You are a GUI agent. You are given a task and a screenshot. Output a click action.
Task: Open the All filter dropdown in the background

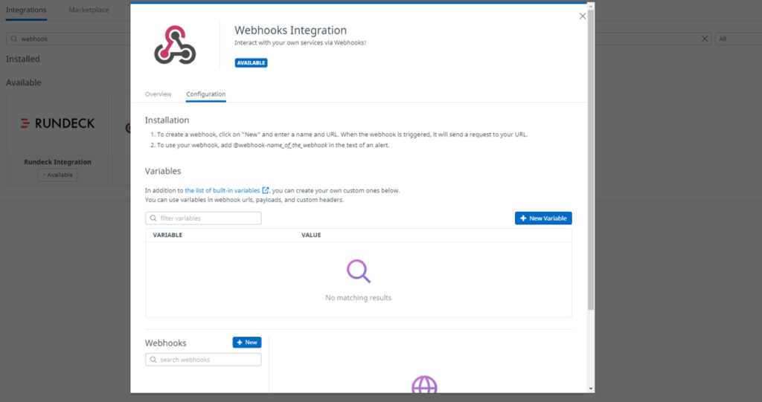(x=739, y=39)
